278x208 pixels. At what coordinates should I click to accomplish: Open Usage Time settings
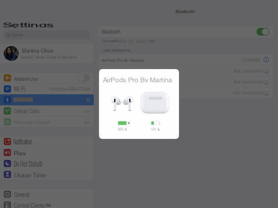47,174
